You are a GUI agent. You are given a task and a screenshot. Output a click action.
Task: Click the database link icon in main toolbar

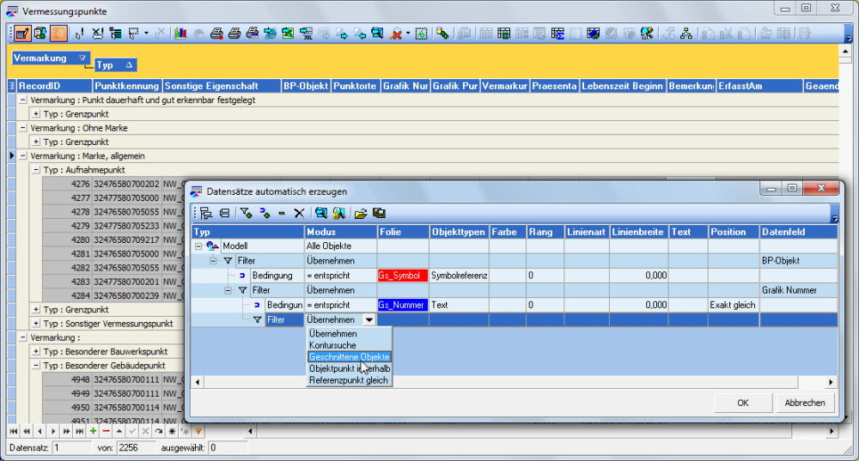pos(442,34)
